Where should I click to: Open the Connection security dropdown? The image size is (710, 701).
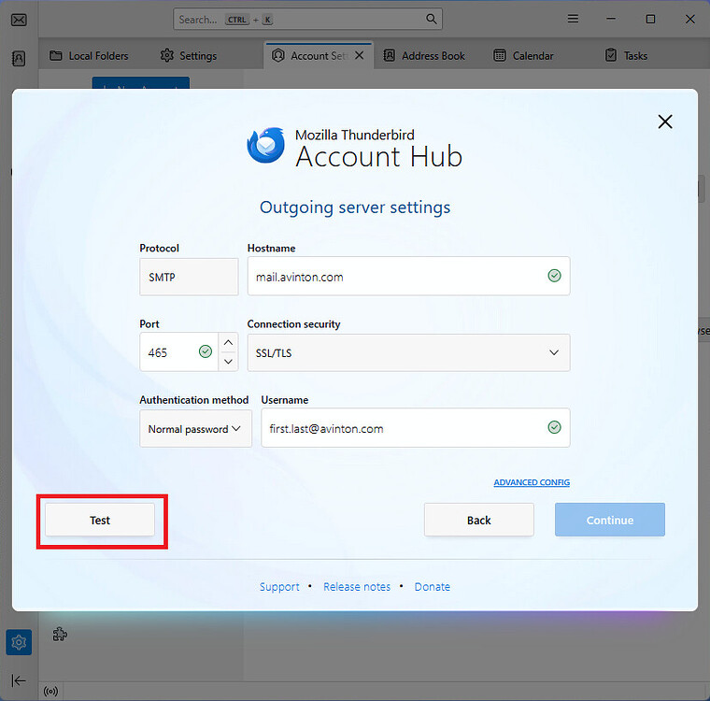pyautogui.click(x=408, y=352)
